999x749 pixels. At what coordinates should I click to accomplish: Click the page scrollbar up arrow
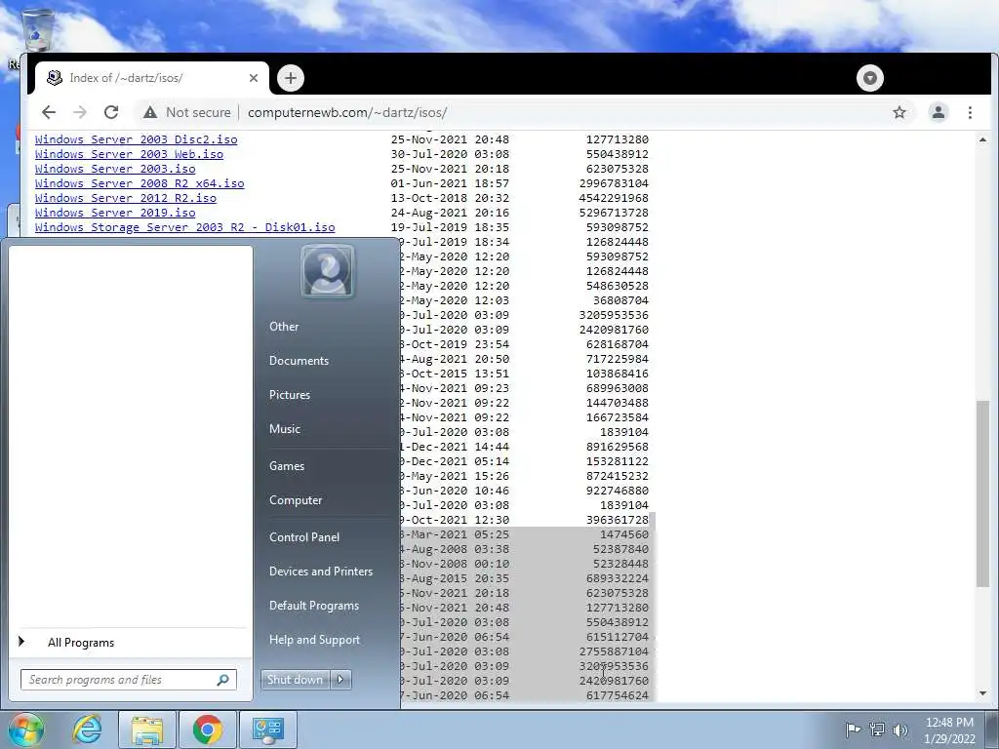click(x=983, y=139)
